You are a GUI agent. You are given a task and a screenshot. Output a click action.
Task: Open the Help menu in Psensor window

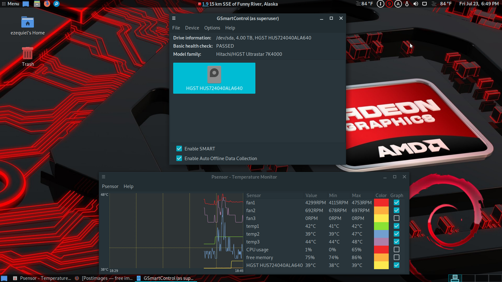(x=129, y=186)
